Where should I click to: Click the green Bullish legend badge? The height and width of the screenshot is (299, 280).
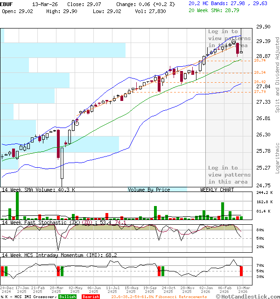coord(68,297)
